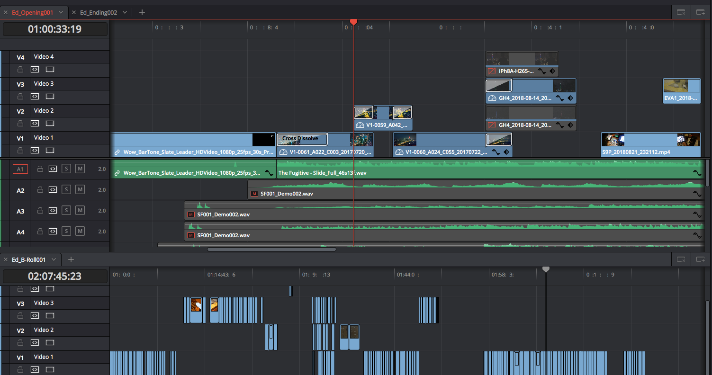This screenshot has width=712, height=375.
Task: Close the Ed_Opening001 tab
Action: (x=6, y=12)
